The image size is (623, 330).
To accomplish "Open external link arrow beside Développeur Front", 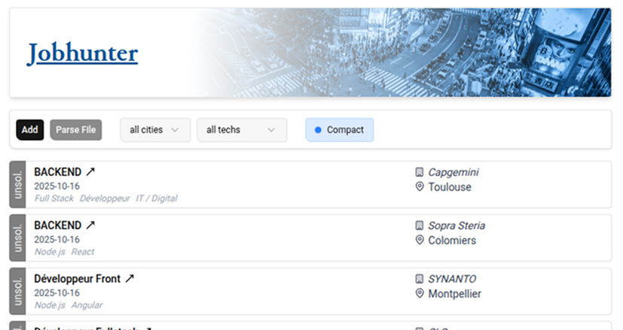I will [130, 278].
